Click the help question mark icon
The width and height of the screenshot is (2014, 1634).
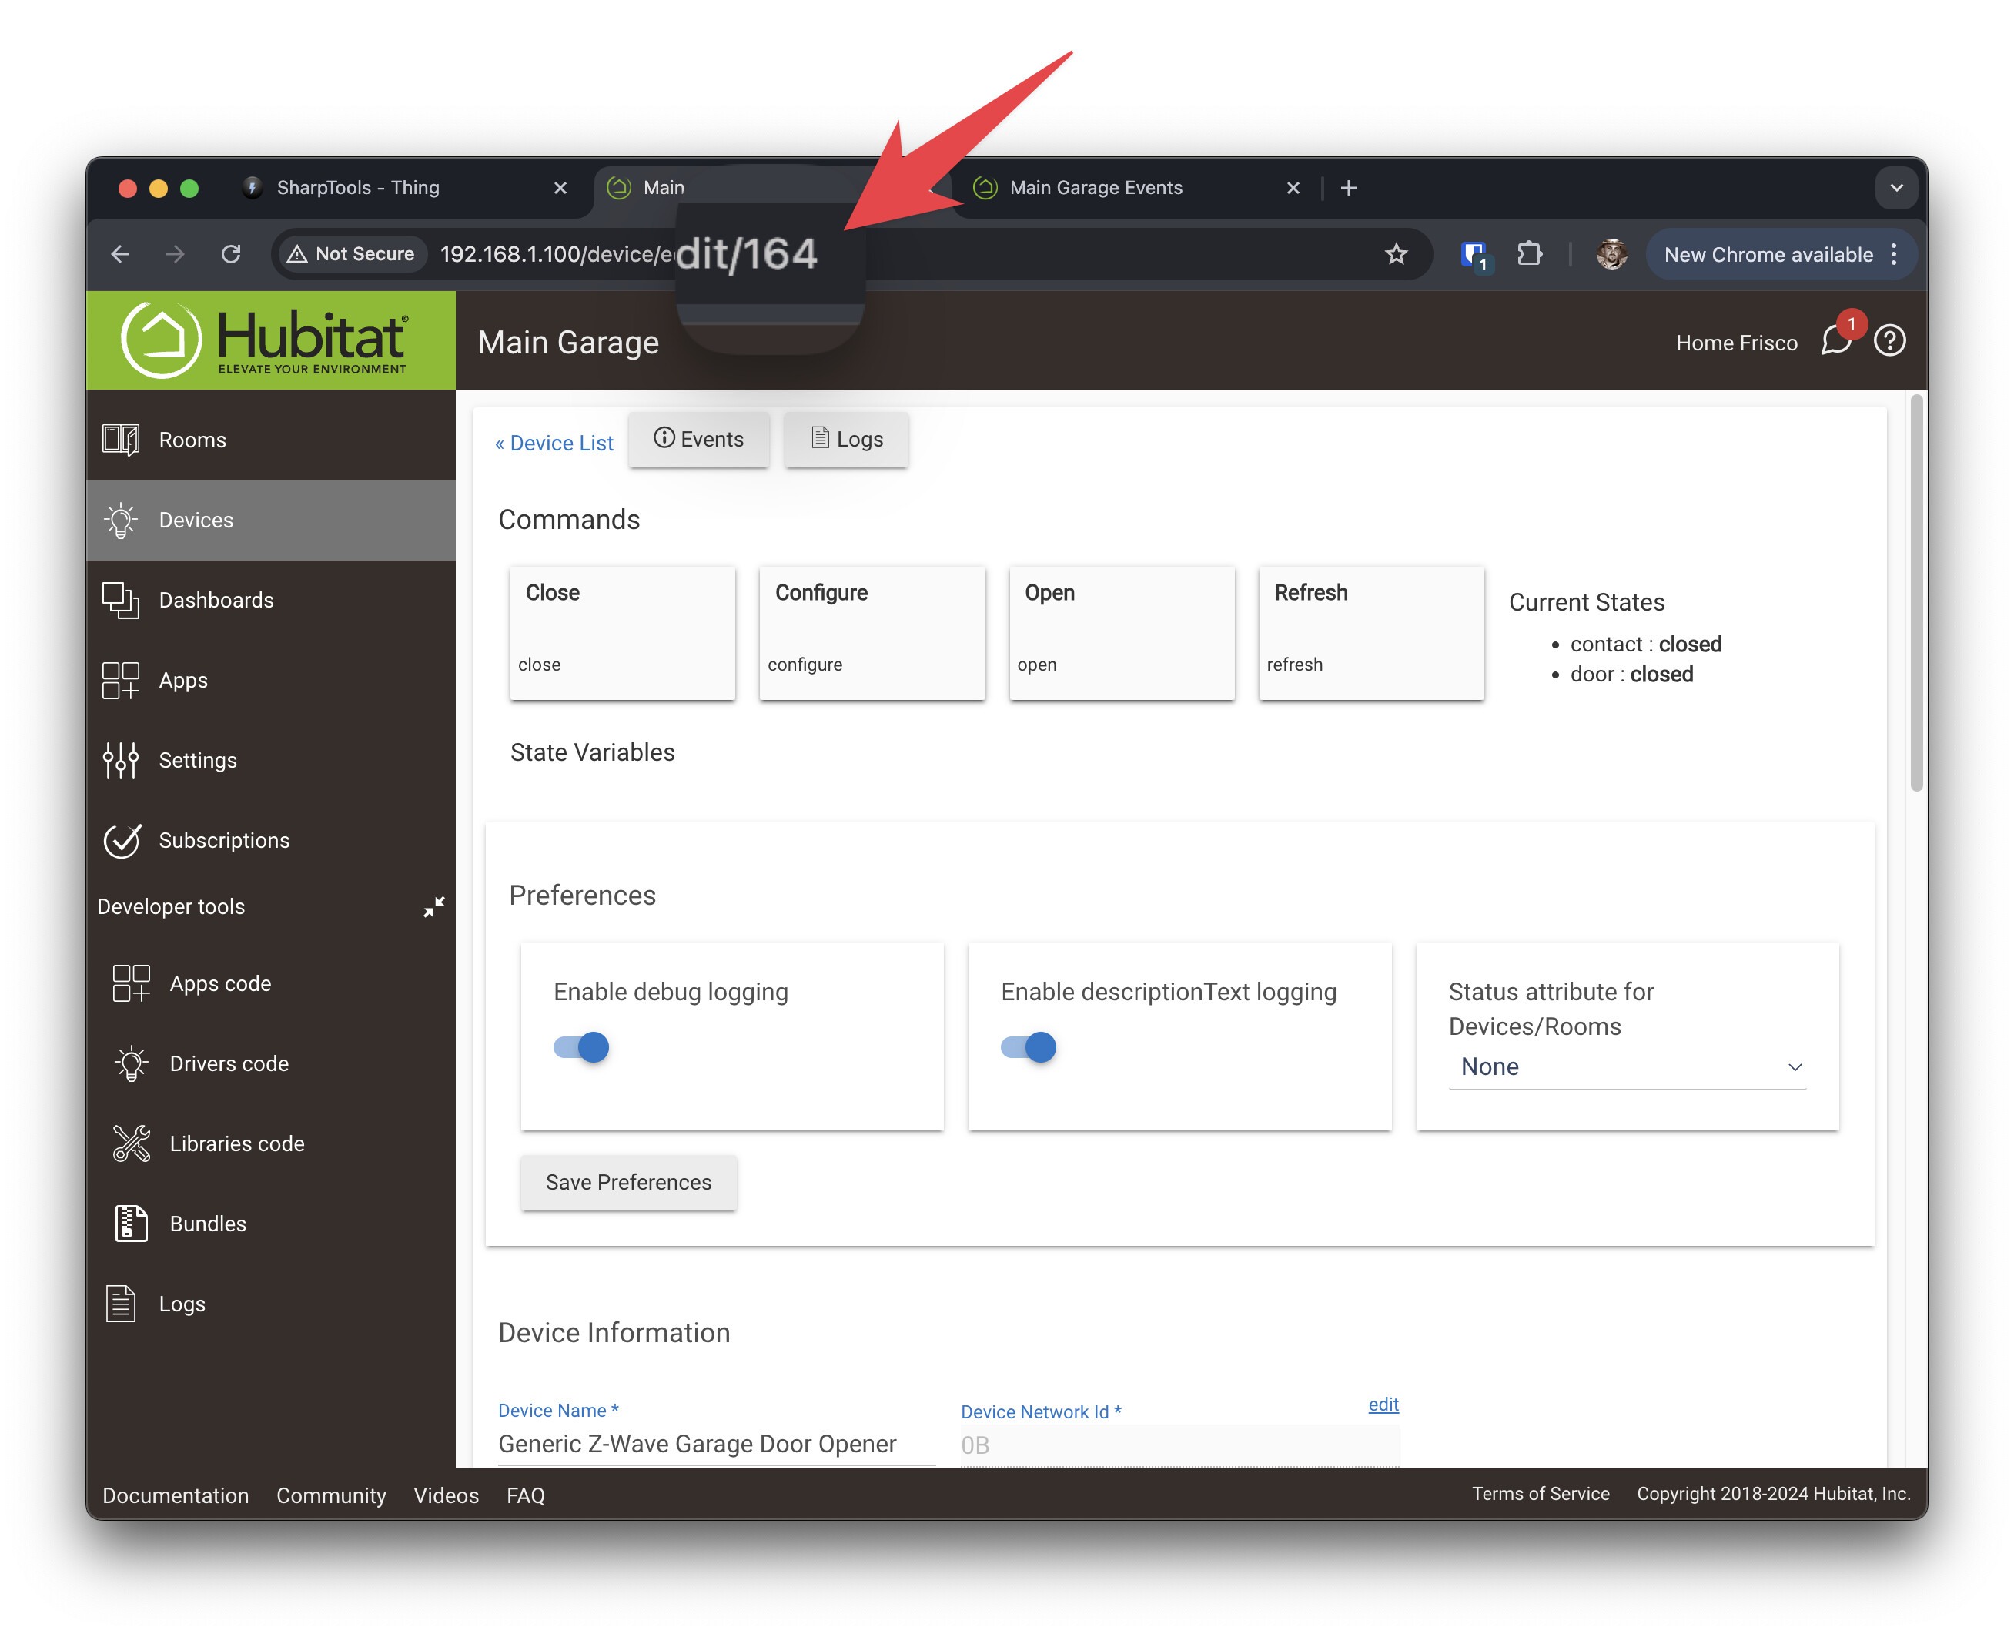pos(1890,340)
